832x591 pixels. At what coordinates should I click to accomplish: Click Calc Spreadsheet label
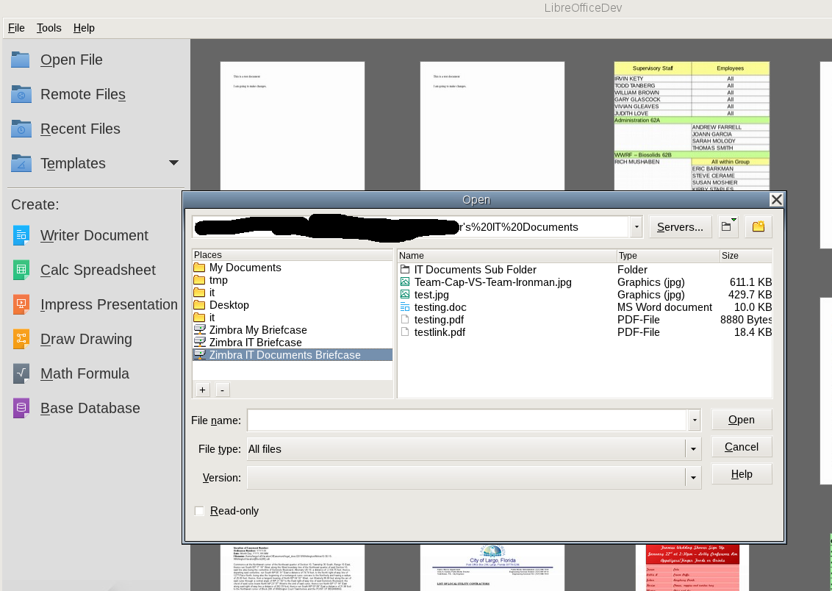[x=98, y=270]
